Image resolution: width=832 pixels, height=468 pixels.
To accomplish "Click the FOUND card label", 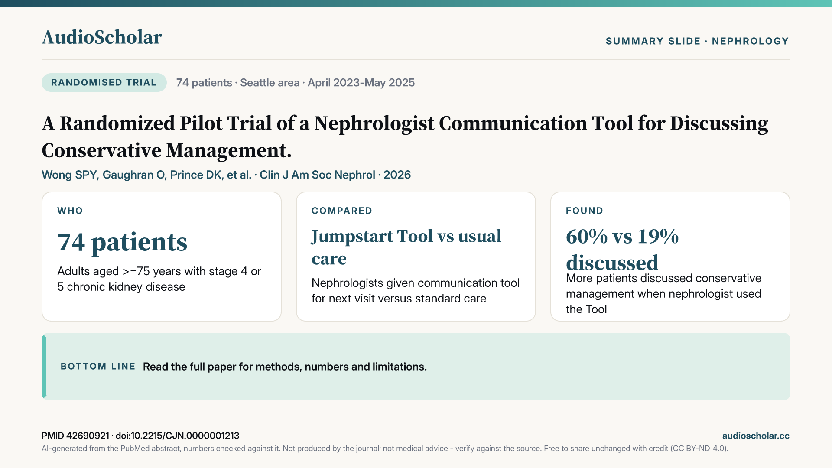I will coord(585,211).
